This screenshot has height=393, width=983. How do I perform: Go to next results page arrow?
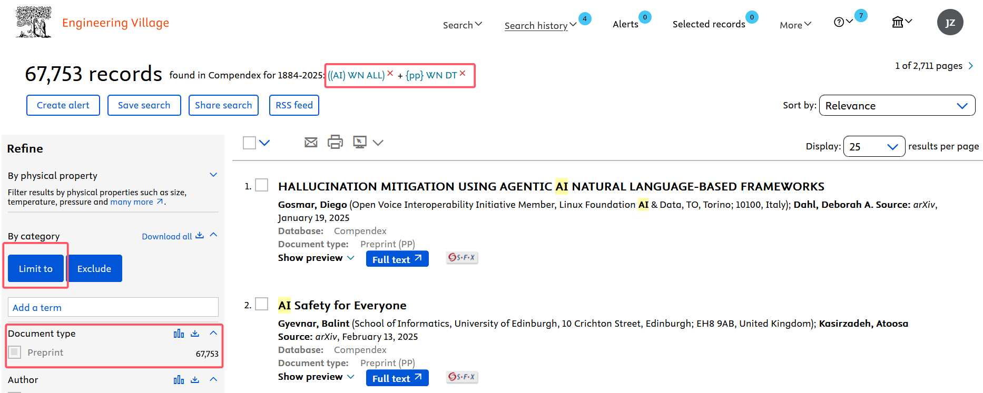pos(971,66)
